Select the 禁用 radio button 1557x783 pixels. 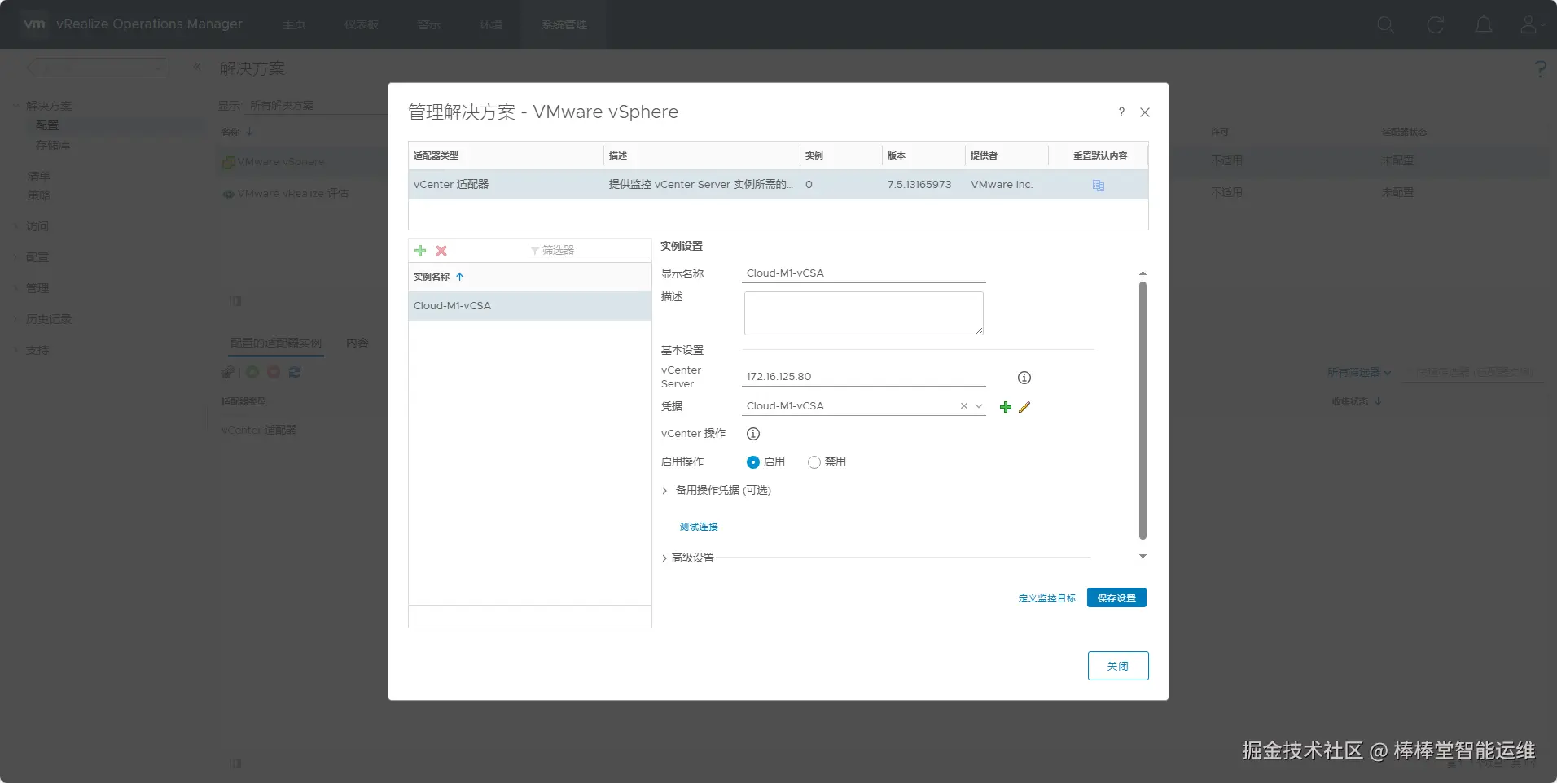pyautogui.click(x=814, y=462)
